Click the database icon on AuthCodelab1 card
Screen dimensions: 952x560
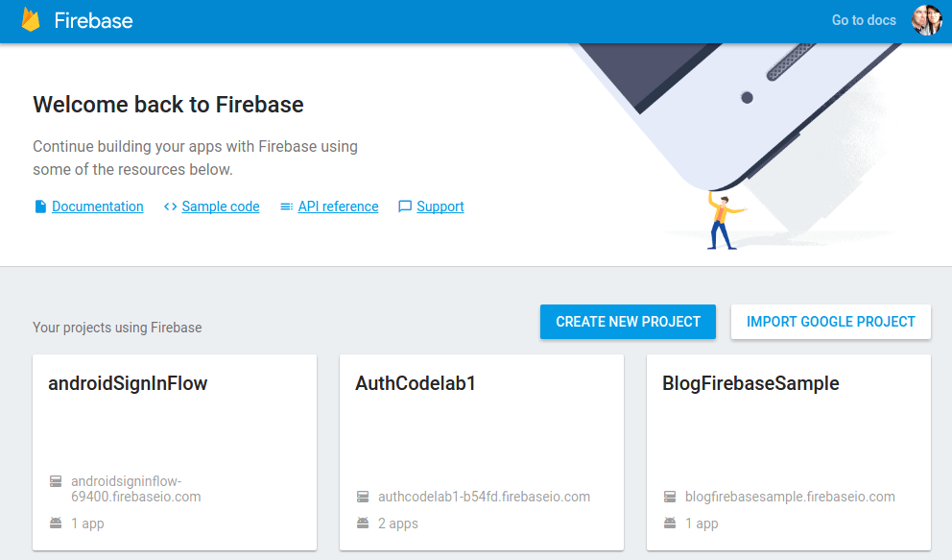[363, 497]
